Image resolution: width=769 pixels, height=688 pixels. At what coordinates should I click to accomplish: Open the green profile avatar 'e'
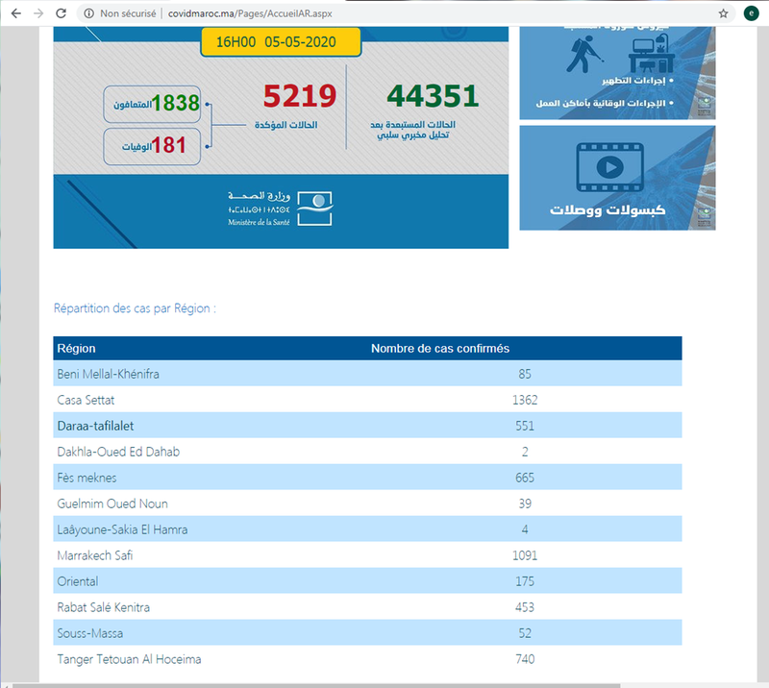tap(752, 13)
